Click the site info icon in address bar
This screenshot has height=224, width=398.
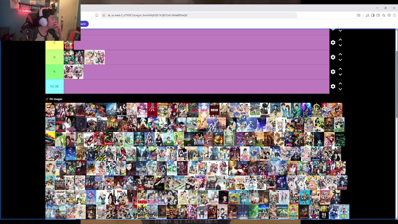(x=104, y=15)
